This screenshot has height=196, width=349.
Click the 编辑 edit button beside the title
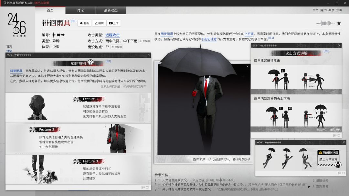pyautogui.click(x=99, y=23)
